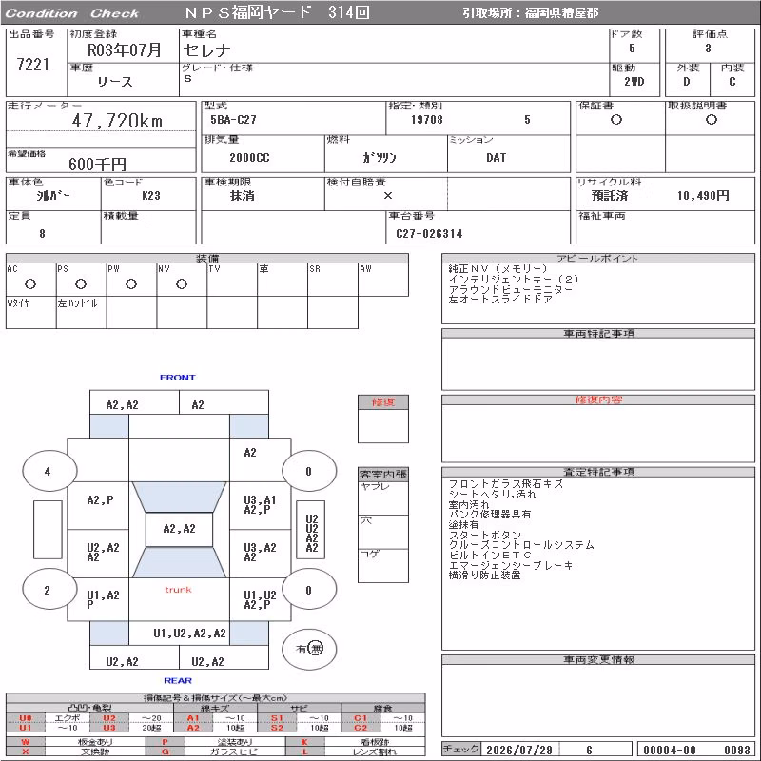Click the circle mark in the NV cell

182,283
